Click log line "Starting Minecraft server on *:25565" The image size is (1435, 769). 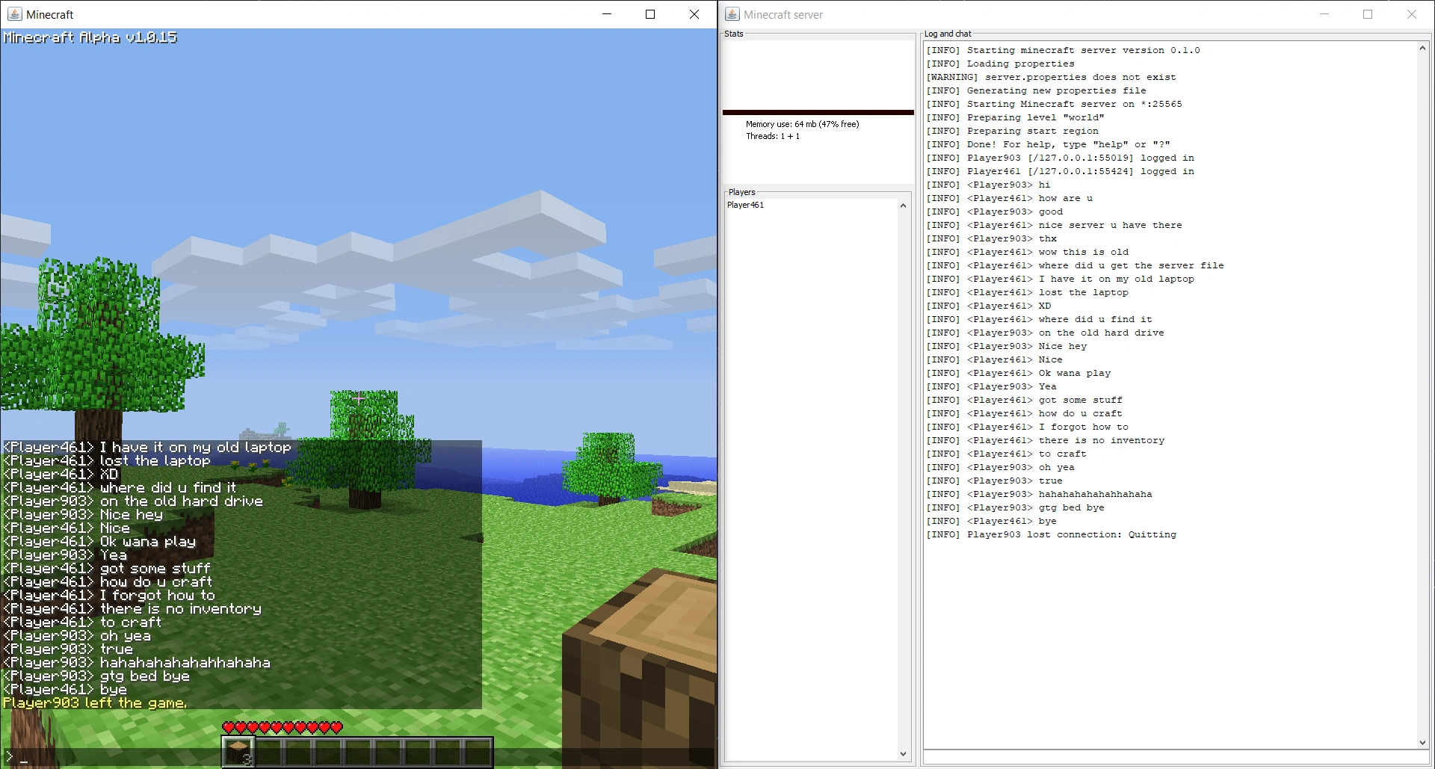click(x=1055, y=104)
